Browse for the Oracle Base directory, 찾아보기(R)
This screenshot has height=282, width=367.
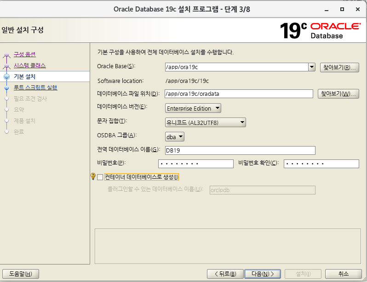coord(339,67)
